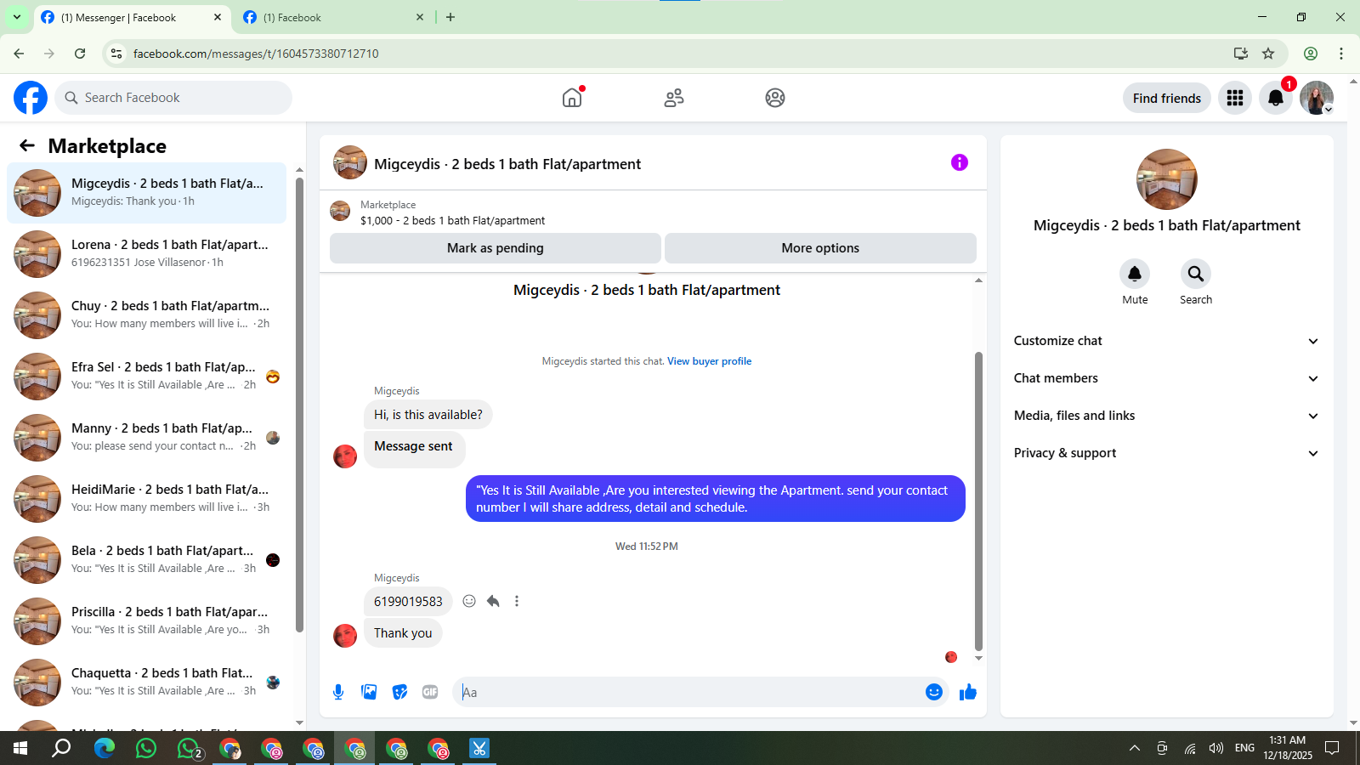Click the browser address bar URL
1360x765 pixels.
pyautogui.click(x=256, y=54)
